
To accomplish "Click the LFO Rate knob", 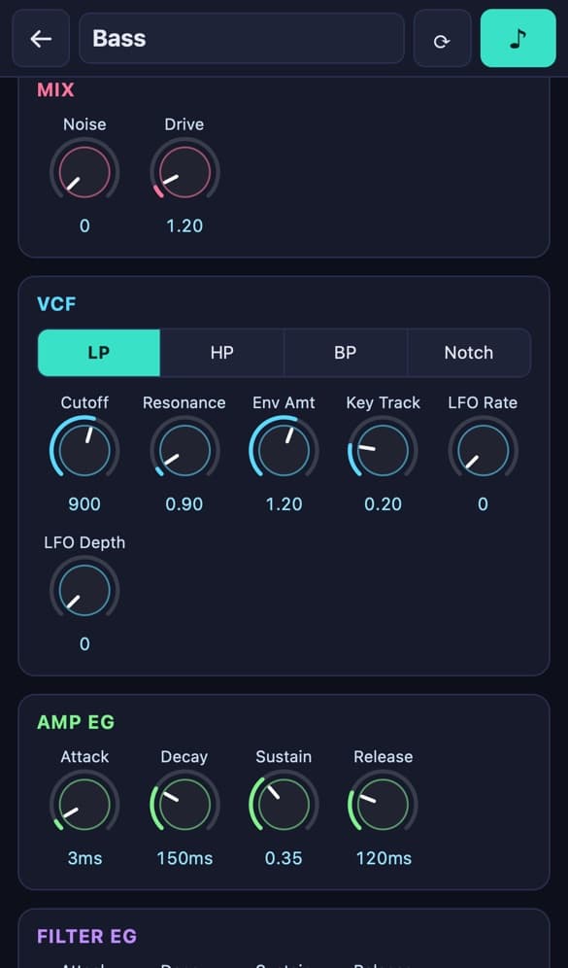I will click(483, 450).
